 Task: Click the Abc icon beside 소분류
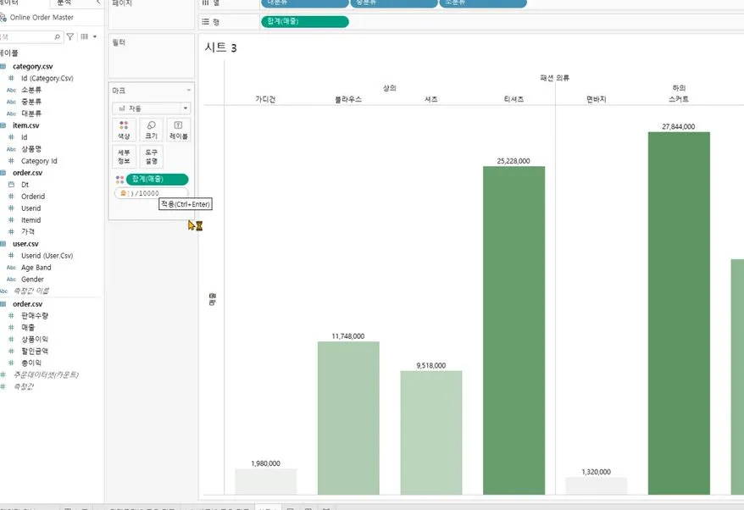coord(11,90)
